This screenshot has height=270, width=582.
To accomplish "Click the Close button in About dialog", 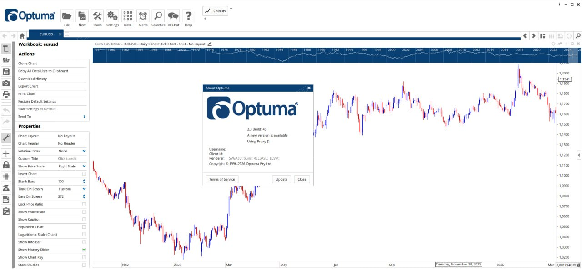I will point(302,179).
